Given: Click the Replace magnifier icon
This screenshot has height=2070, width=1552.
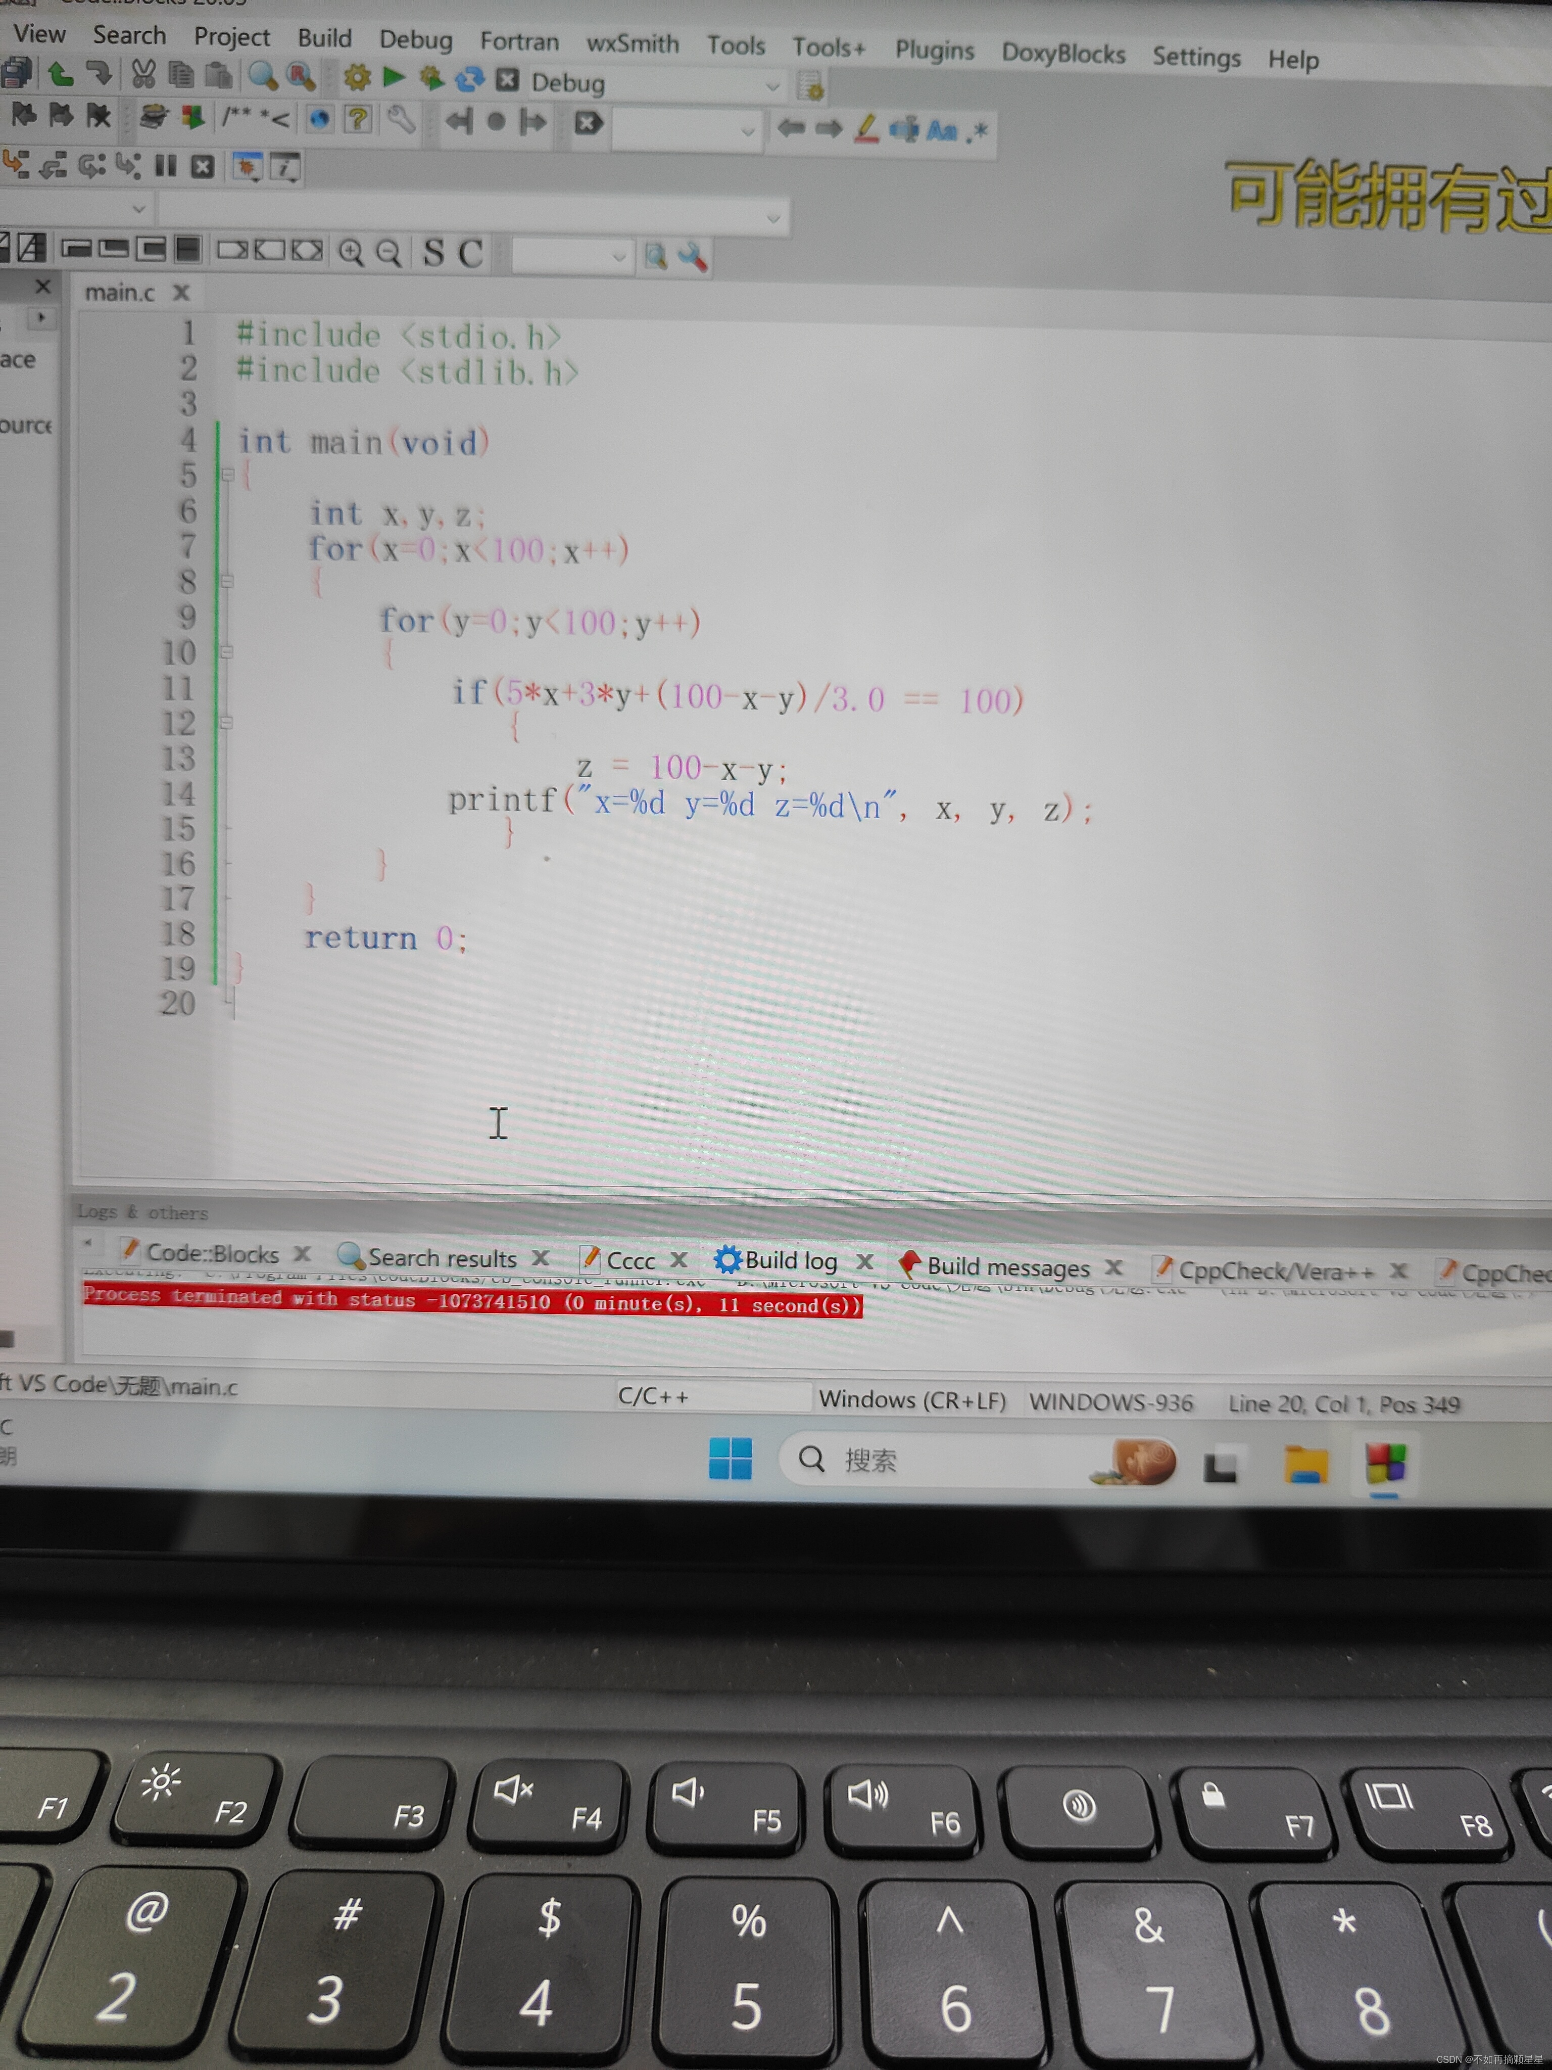Looking at the screenshot, I should click(301, 76).
